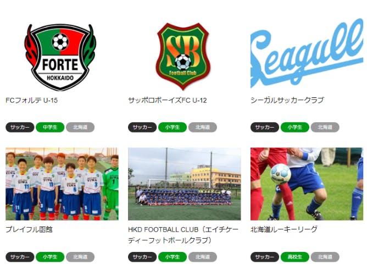Viewport: 367px width, 275px height.
Task: Open the 北海道ルーキーリーグ title link
Action: 284,229
